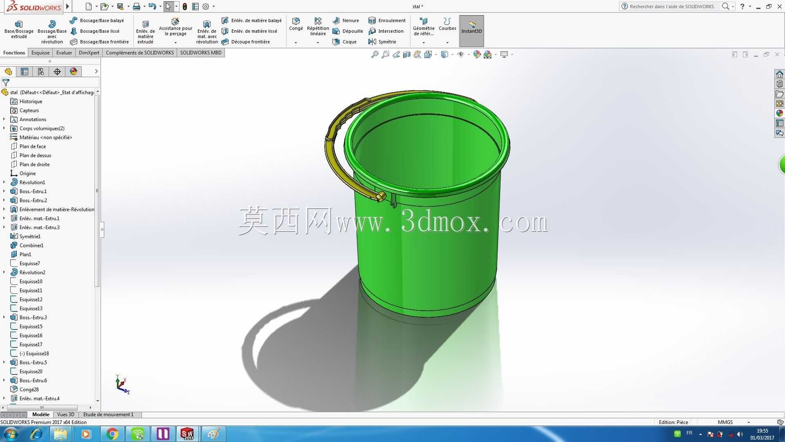Return to the previous view
785x442 pixels.
pos(396,54)
